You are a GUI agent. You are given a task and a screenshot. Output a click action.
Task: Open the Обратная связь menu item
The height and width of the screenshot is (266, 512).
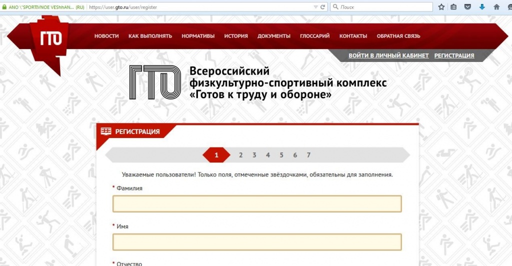(398, 36)
